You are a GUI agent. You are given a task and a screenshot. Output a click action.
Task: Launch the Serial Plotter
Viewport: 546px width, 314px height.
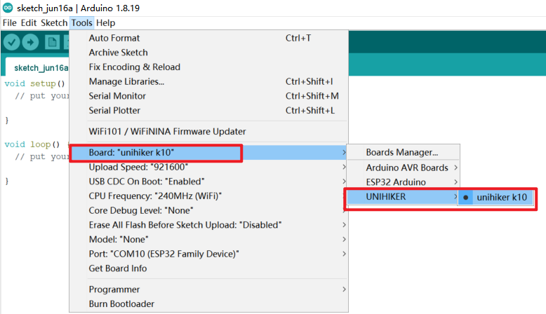click(208, 110)
